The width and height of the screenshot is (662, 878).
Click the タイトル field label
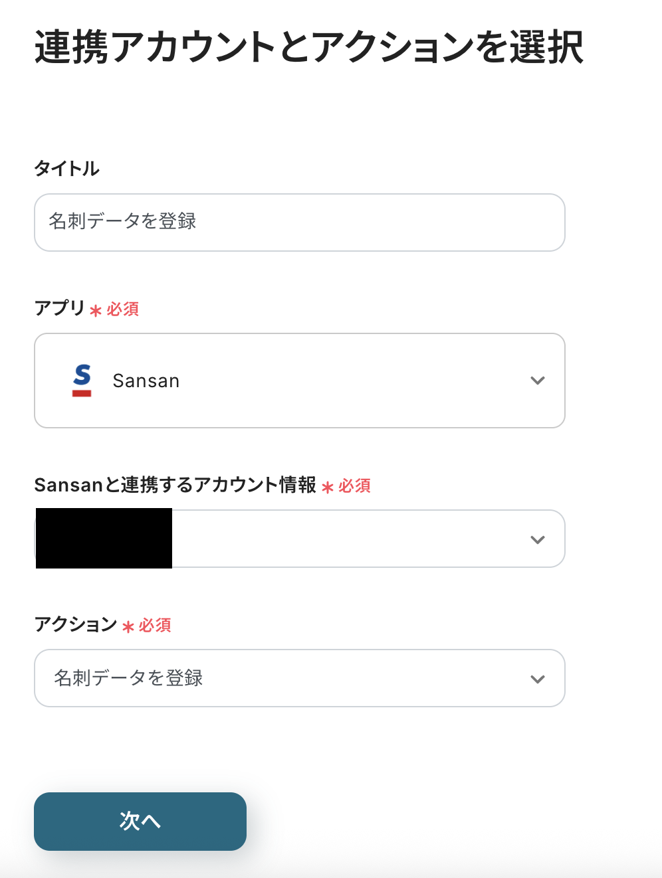pyautogui.click(x=67, y=169)
